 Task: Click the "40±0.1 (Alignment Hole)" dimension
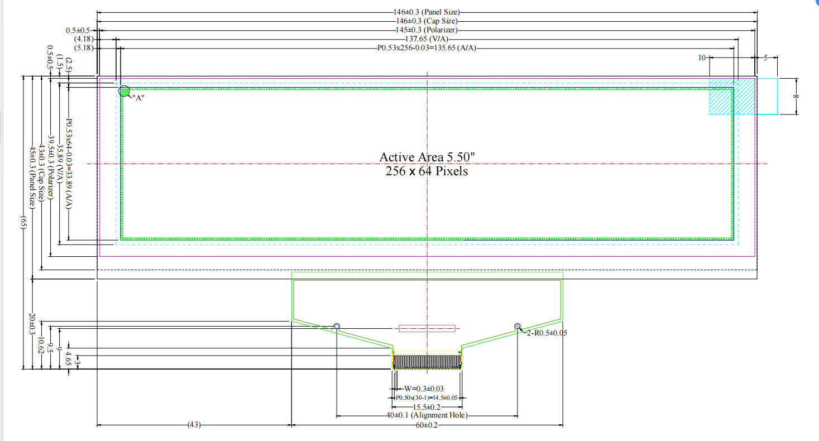427,415
